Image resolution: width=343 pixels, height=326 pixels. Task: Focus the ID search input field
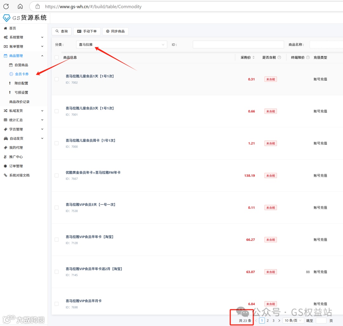[x=238, y=45]
